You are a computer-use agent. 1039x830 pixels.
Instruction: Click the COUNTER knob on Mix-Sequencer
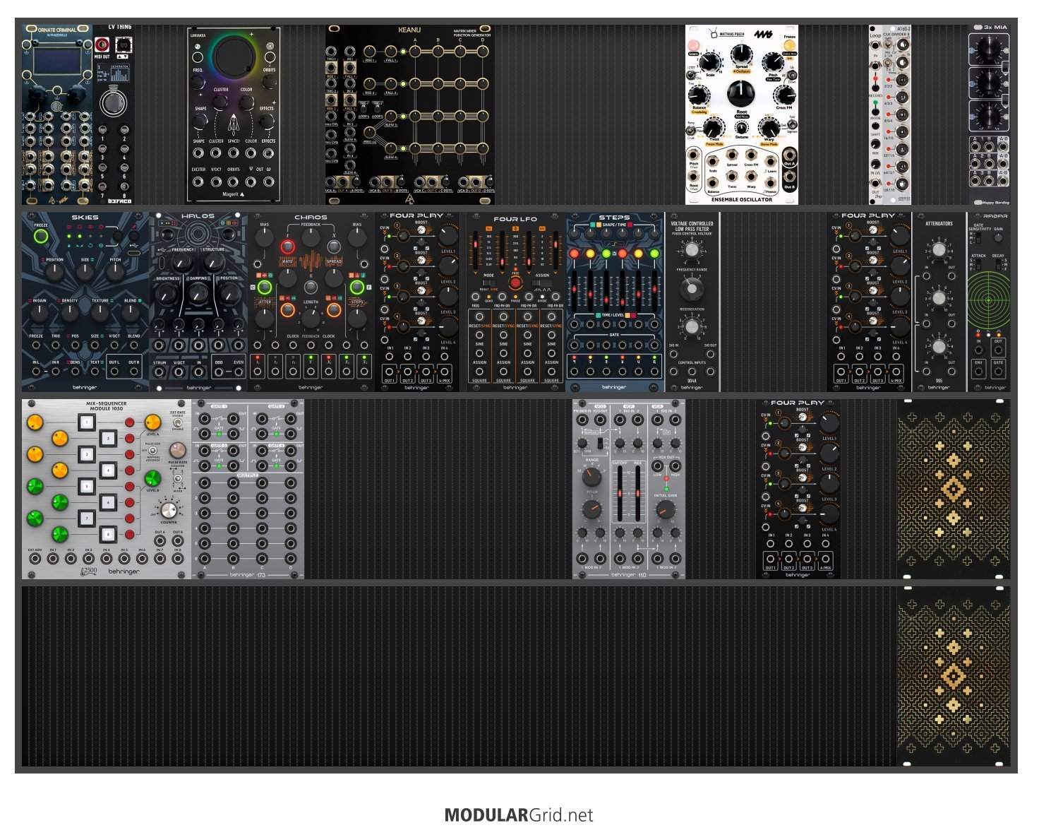[169, 510]
